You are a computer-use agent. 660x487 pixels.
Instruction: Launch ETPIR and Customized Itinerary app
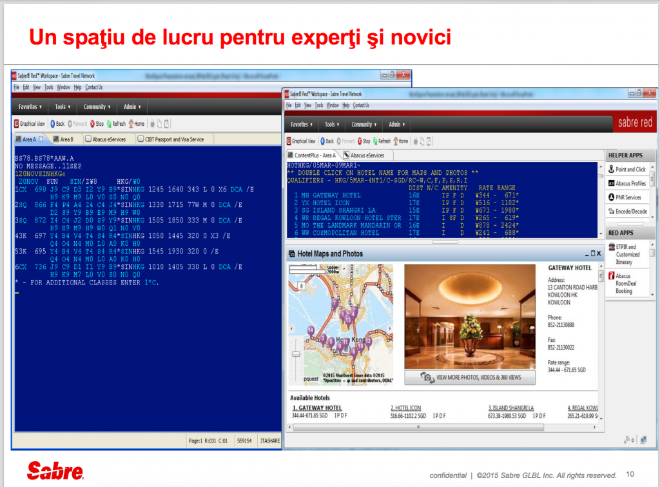pyautogui.click(x=624, y=254)
